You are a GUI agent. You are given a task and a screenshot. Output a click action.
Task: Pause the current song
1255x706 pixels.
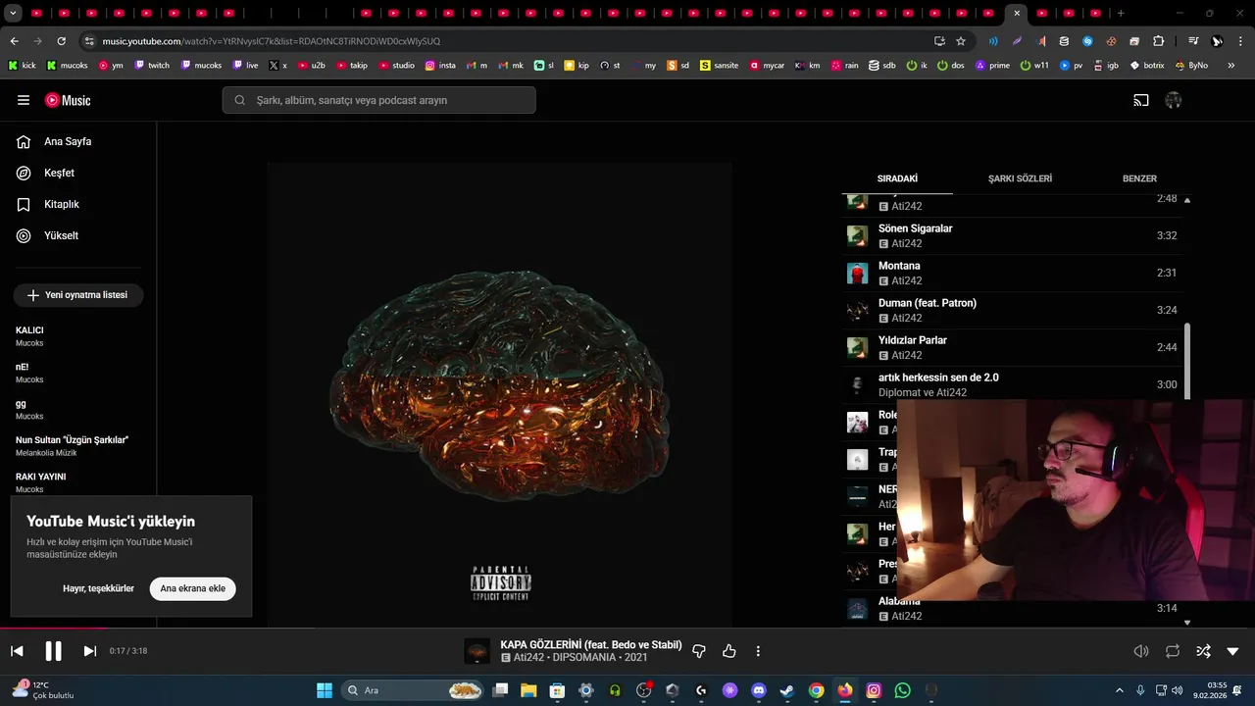point(53,651)
